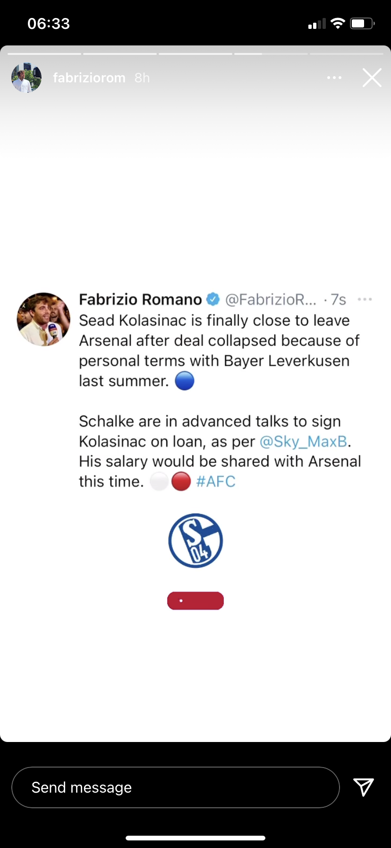Close the story with the X icon
Viewport: 391px width, 848px height.
coord(372,78)
